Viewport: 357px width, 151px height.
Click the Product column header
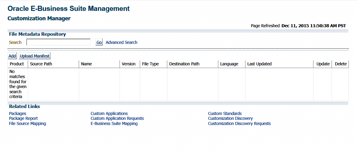click(18, 64)
